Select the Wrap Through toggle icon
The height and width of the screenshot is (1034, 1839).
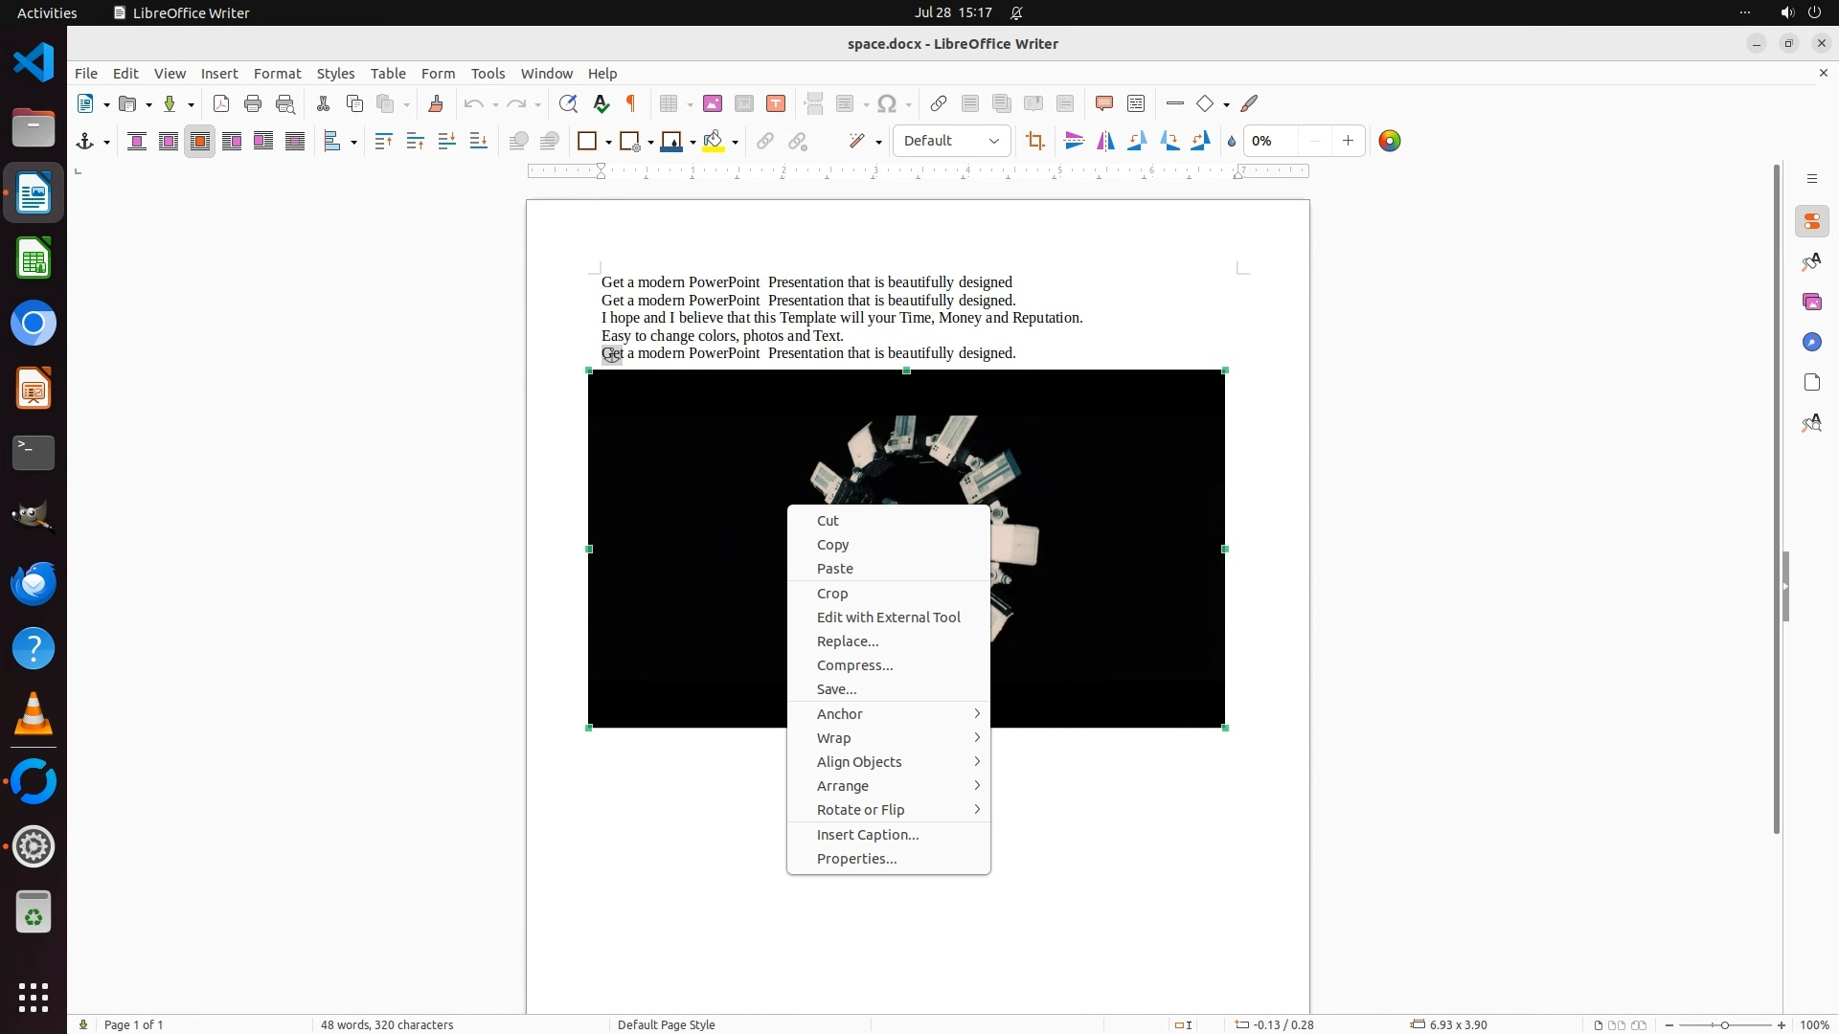pyautogui.click(x=295, y=142)
